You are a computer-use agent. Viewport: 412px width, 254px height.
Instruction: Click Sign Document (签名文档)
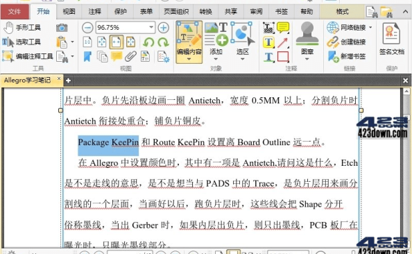391,39
